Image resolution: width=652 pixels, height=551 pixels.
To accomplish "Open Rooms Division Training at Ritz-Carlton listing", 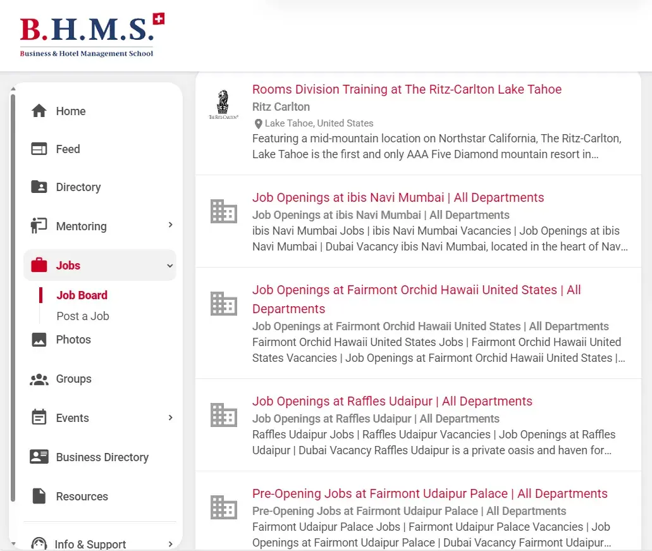I will coord(407,89).
